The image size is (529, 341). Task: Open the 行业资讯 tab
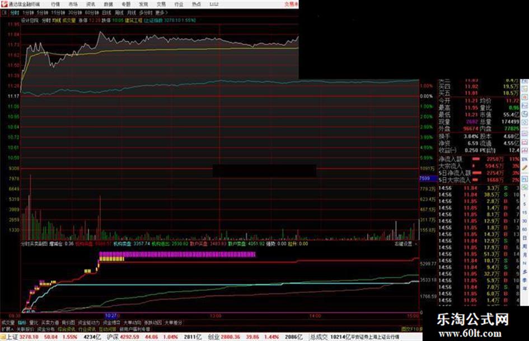click(87, 329)
